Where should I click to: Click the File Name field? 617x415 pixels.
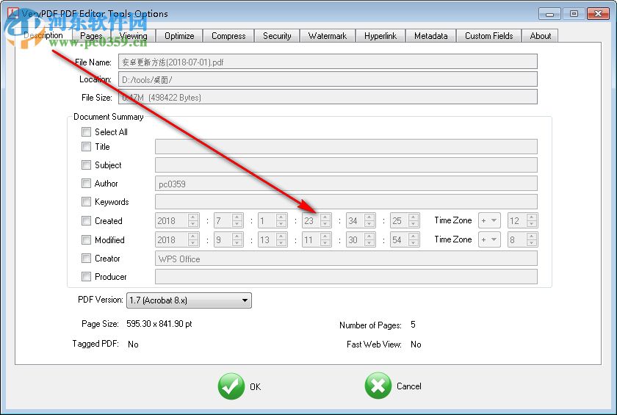click(x=328, y=62)
